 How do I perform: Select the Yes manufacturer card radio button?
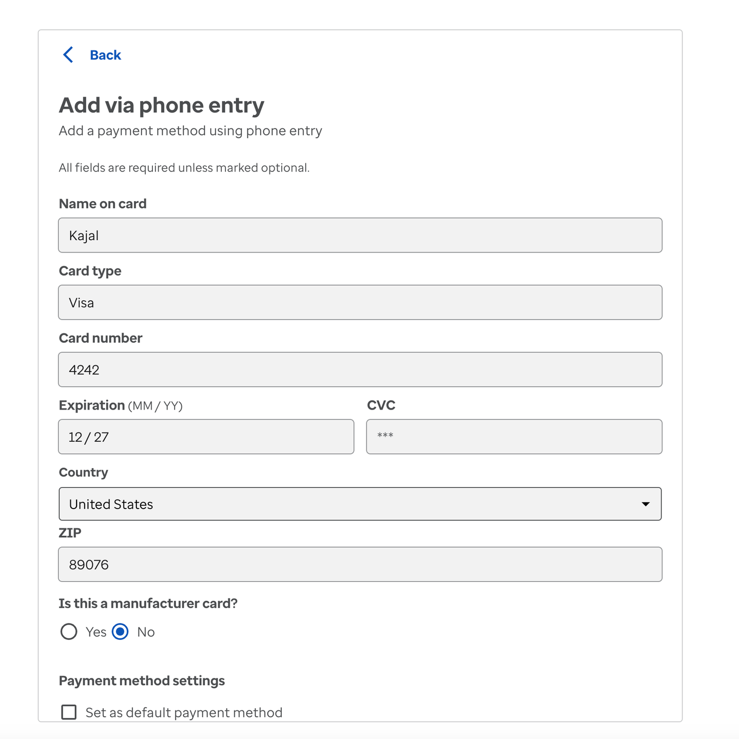68,632
